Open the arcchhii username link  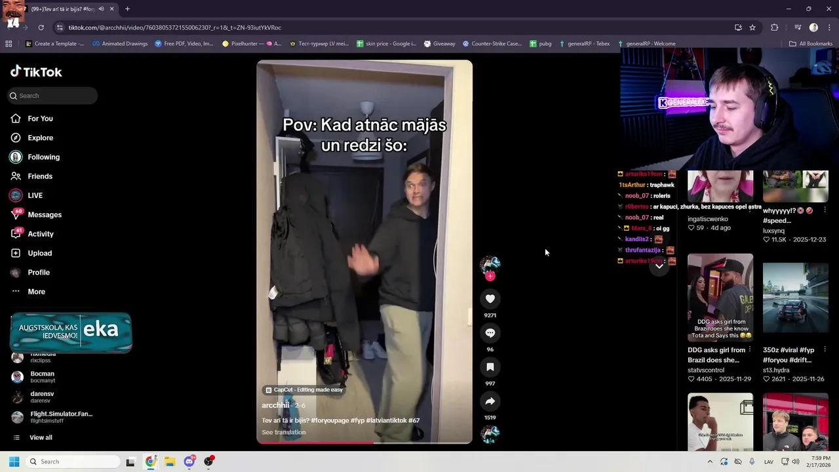coord(275,405)
